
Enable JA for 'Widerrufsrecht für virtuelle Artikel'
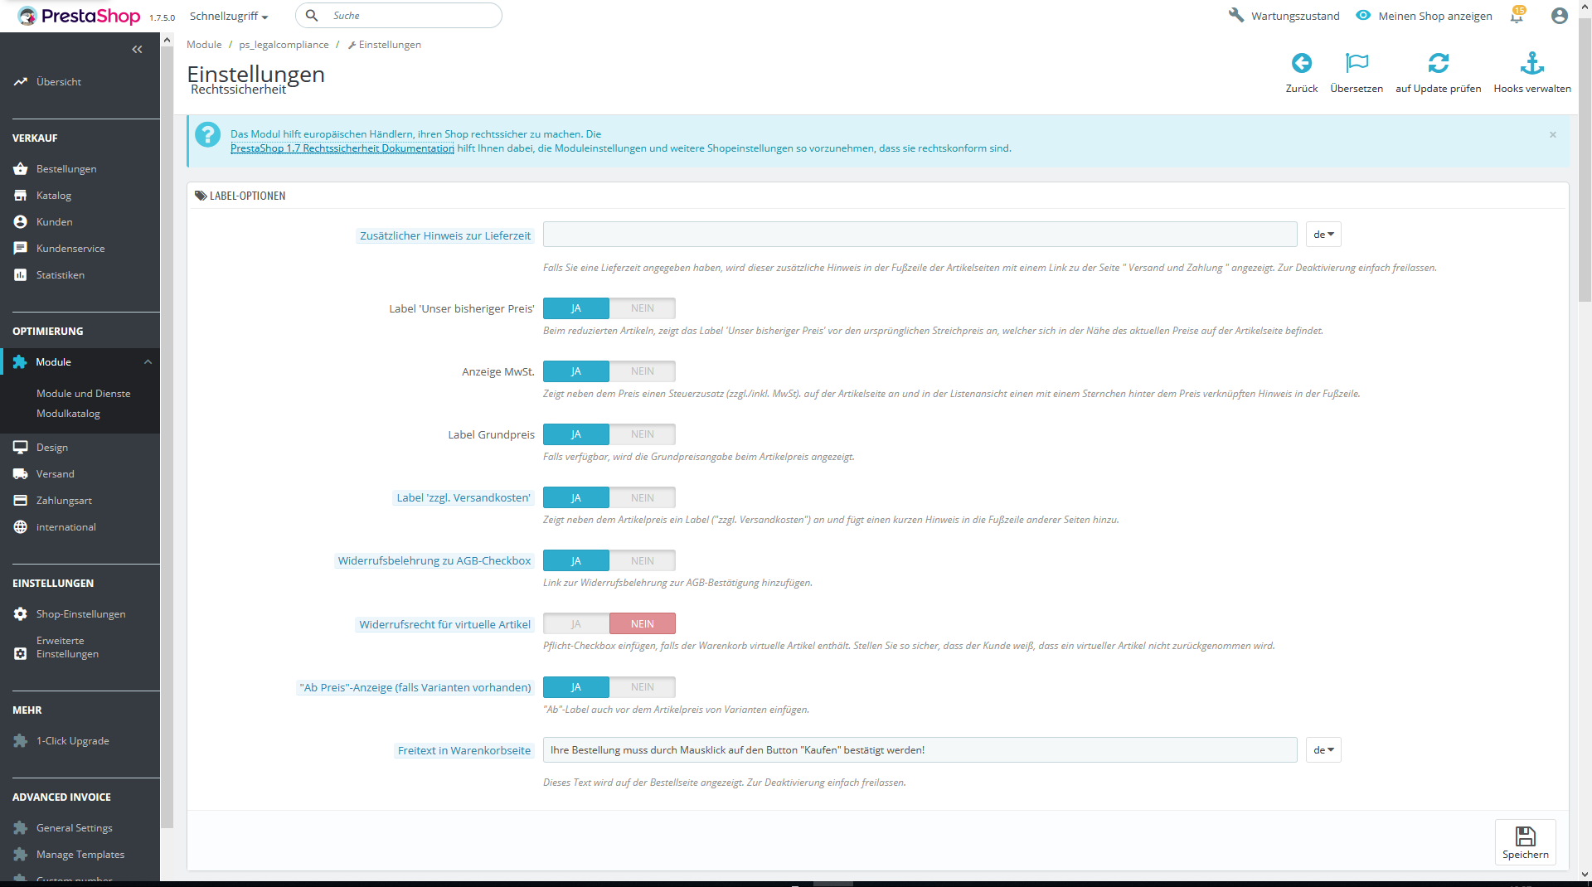tap(576, 624)
